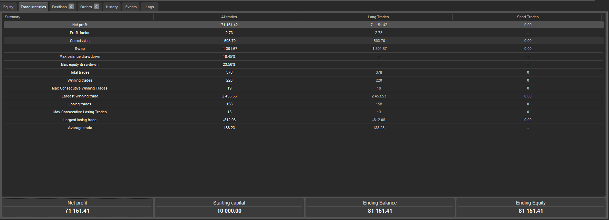Click the Long Trades column header
Image resolution: width=609 pixels, height=220 pixels.
pos(378,17)
